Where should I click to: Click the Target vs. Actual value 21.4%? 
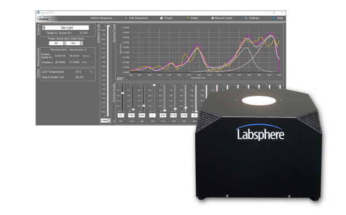point(84,33)
